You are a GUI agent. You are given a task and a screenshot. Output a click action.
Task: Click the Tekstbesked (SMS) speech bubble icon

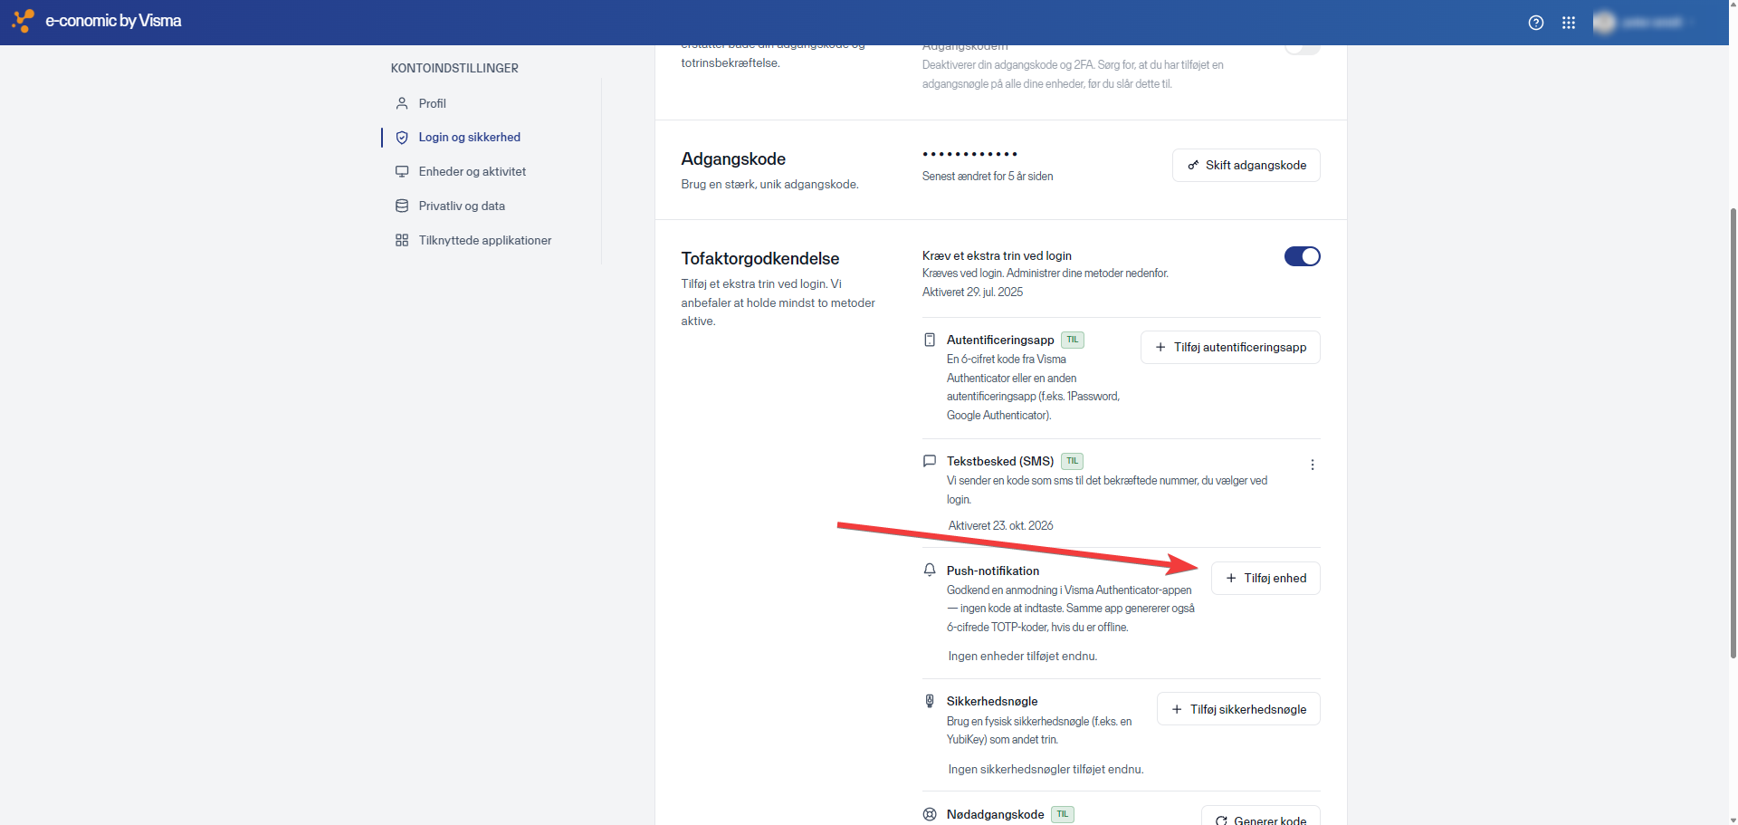[x=930, y=461]
